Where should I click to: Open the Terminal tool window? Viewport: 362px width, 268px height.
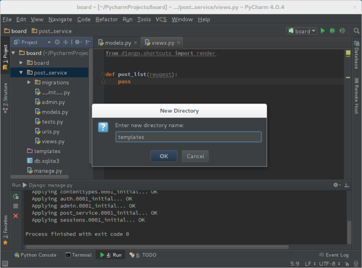(79, 255)
